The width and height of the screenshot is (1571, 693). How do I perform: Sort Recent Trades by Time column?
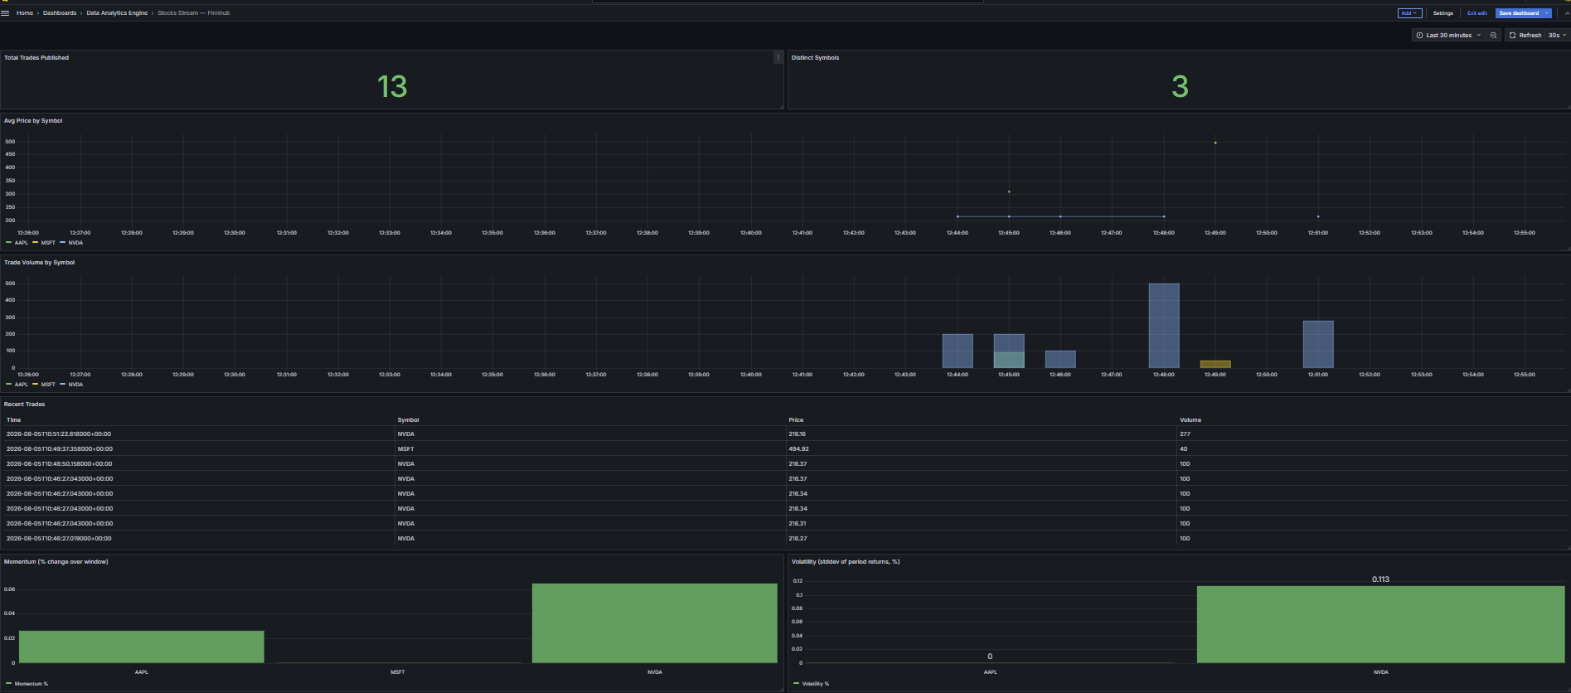[13, 420]
